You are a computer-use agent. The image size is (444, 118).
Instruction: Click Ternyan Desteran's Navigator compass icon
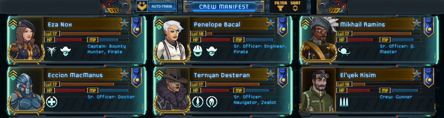point(198,102)
